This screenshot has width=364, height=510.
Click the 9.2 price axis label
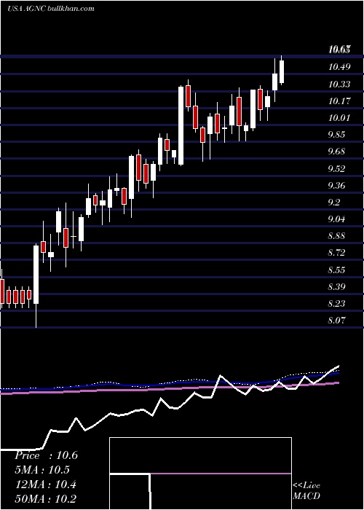tap(334, 203)
